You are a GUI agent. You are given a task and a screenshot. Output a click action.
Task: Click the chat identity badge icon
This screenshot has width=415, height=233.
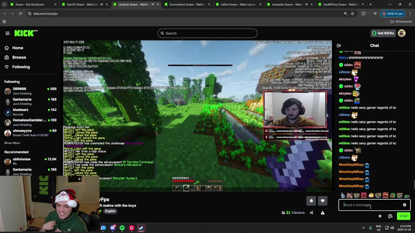[390, 216]
